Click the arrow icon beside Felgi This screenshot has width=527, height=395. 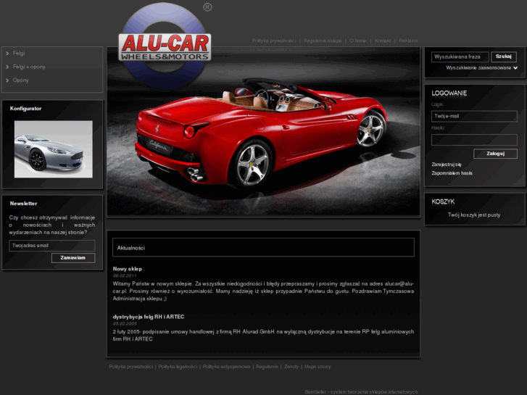tap(7, 54)
